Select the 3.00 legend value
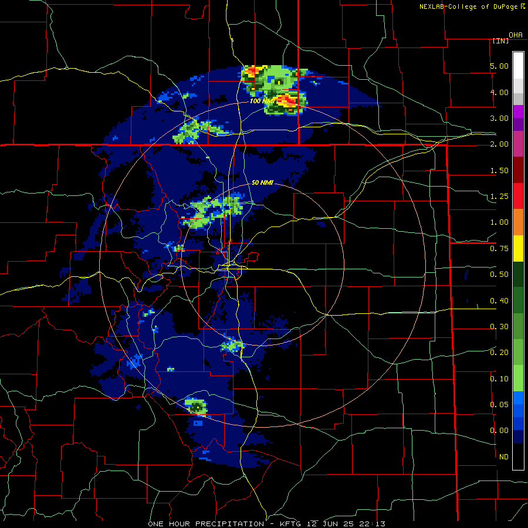528x528 pixels. point(499,118)
